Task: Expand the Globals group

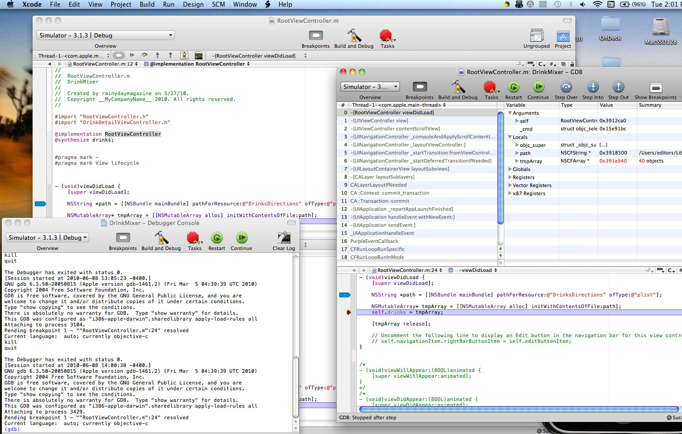Action: (510, 169)
